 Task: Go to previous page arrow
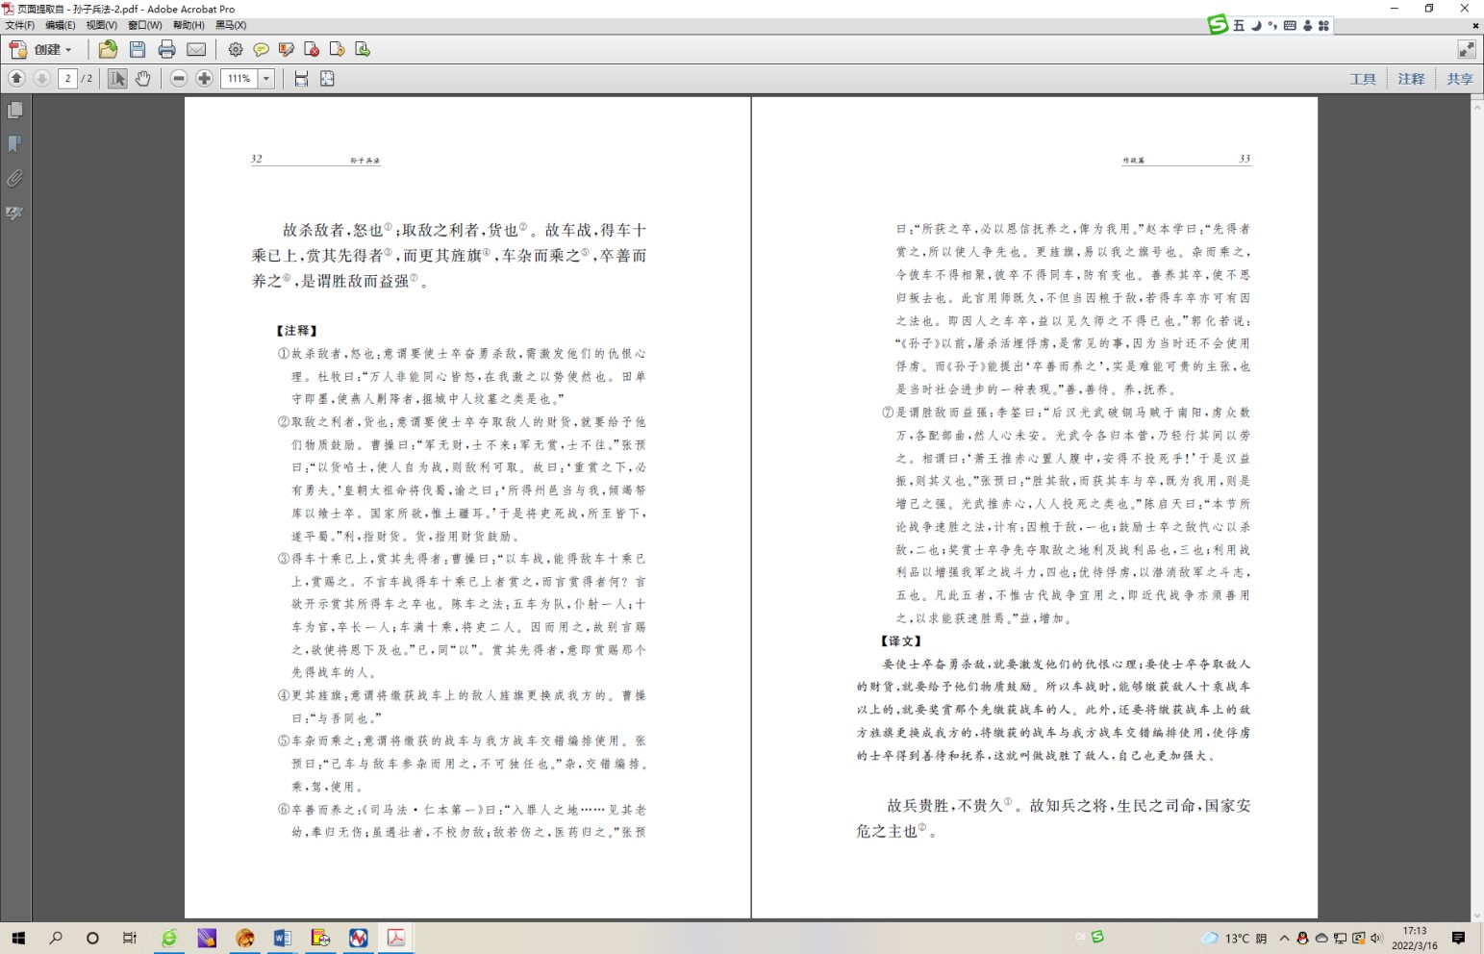[x=16, y=78]
